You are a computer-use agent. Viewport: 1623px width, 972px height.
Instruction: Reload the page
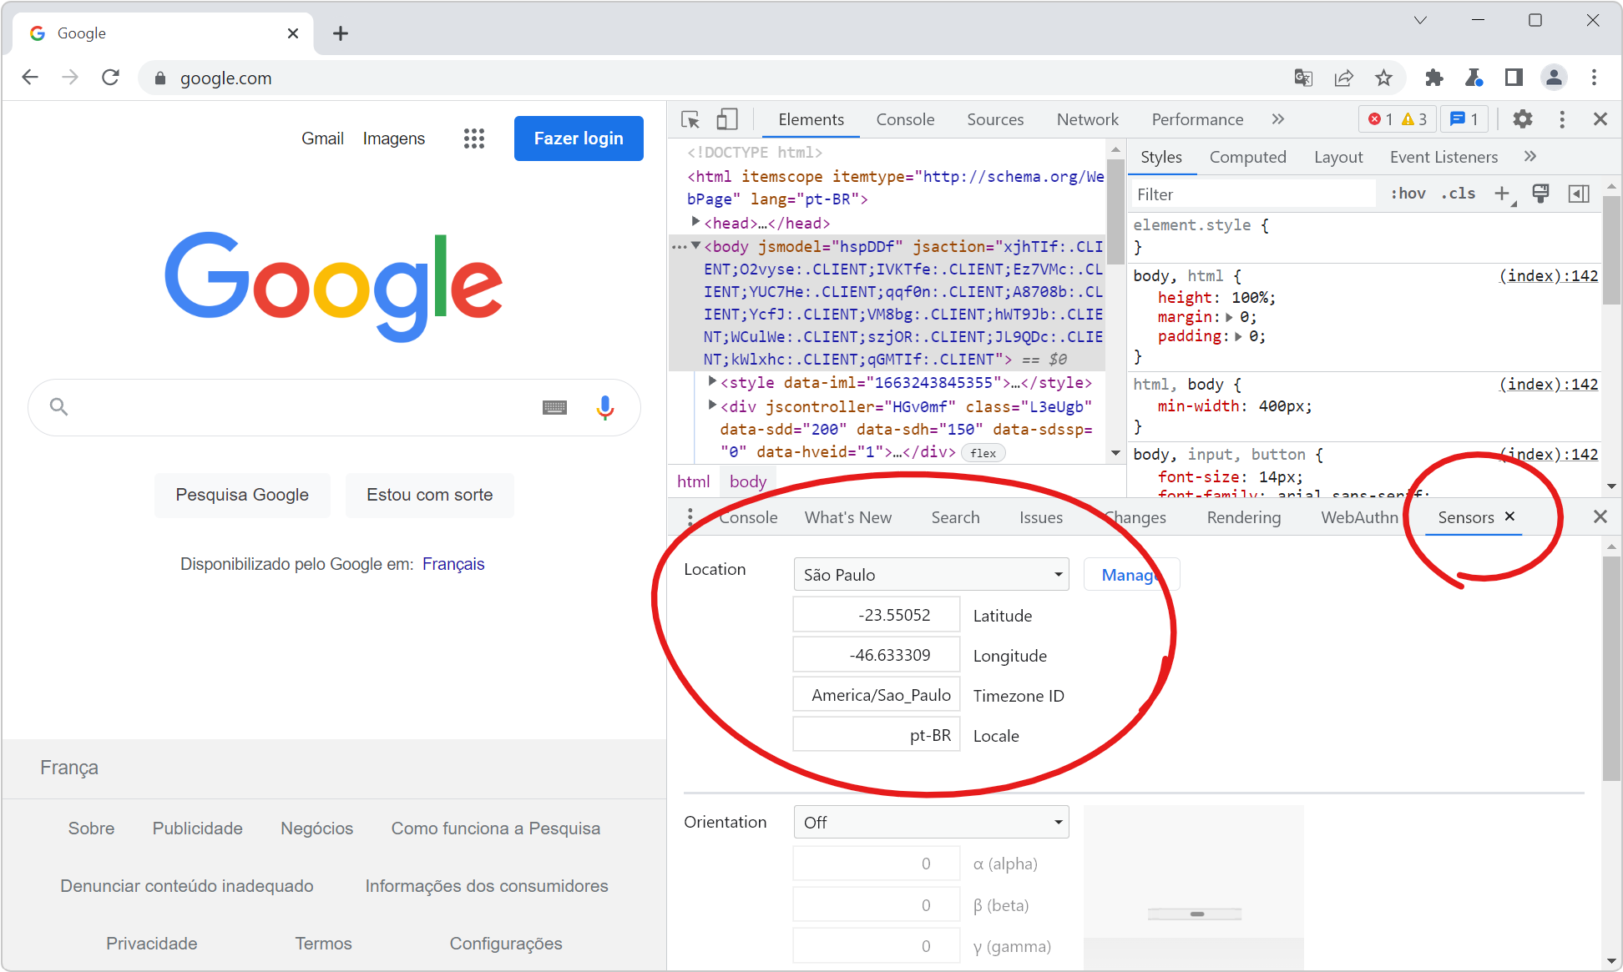point(110,78)
